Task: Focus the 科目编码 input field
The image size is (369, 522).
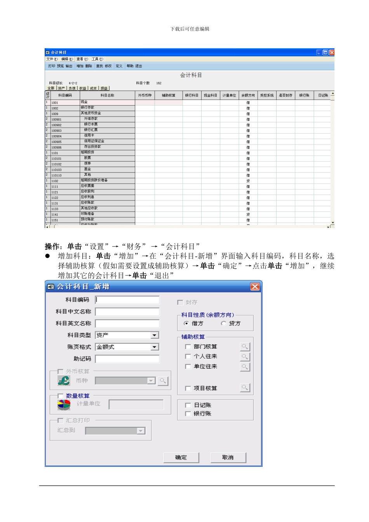Action: tap(127, 300)
